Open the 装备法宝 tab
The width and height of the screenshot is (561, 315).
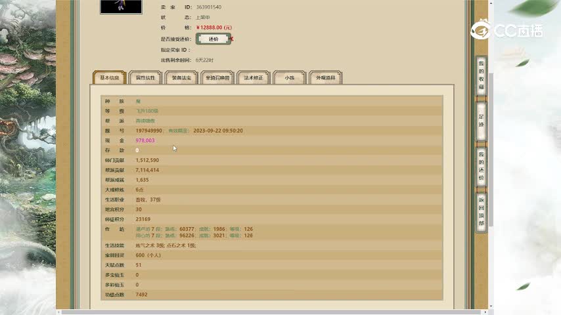click(x=181, y=78)
